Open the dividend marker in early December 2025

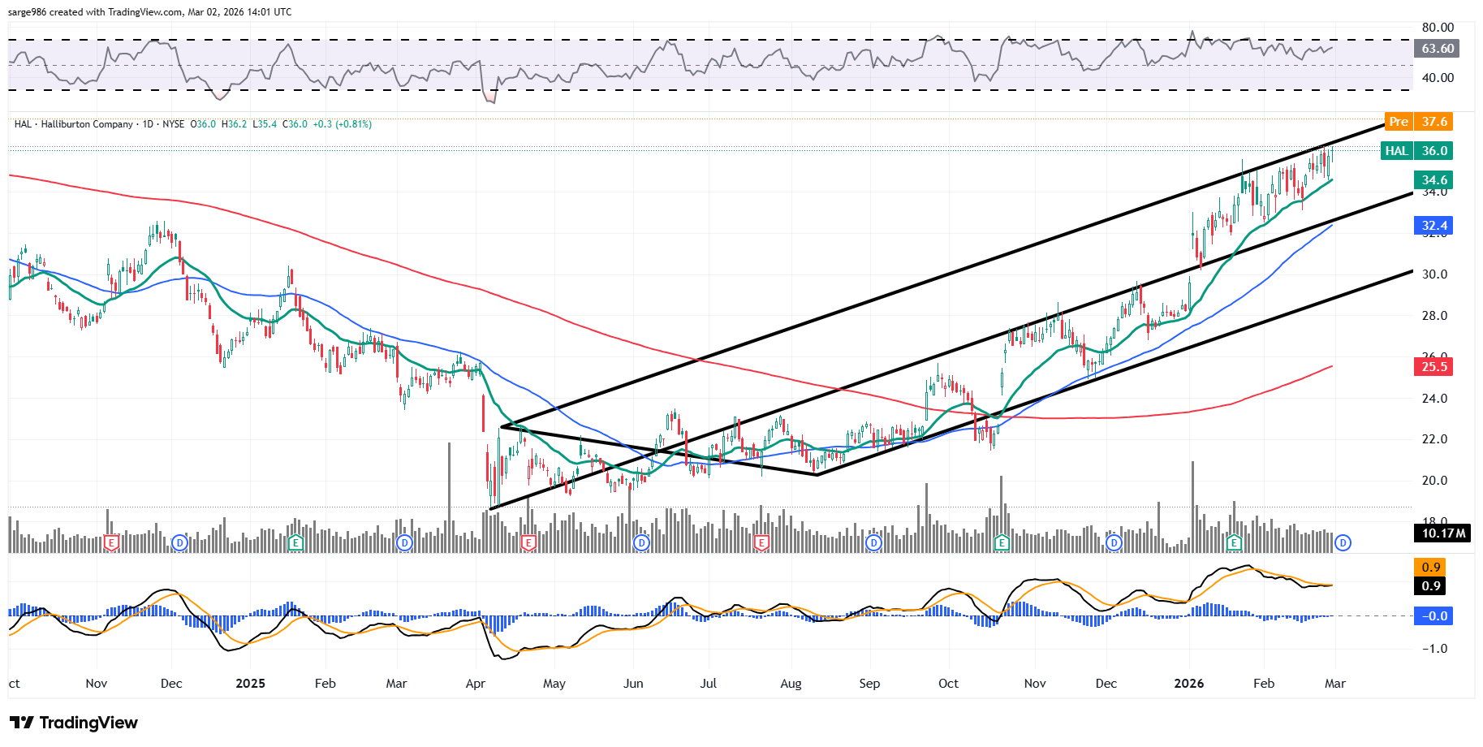coord(1114,542)
